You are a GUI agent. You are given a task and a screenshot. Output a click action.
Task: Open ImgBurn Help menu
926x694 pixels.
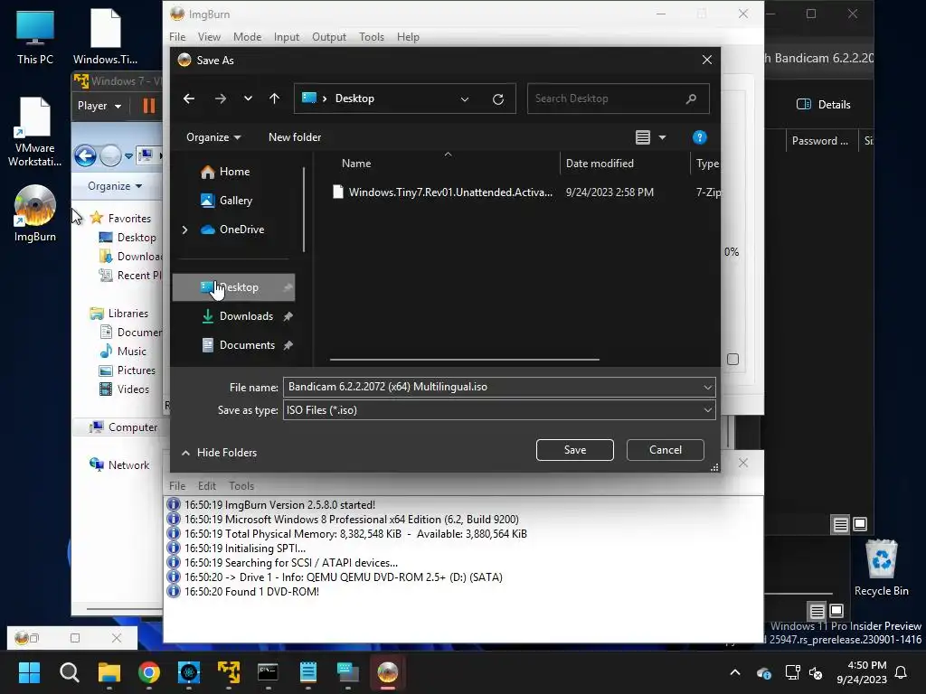click(408, 36)
